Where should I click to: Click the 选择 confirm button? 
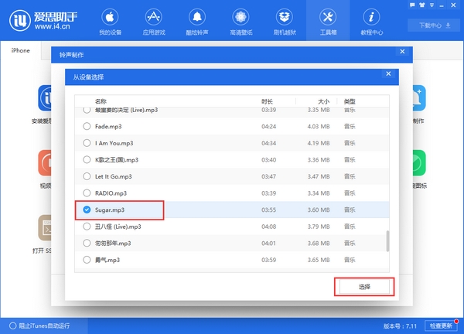pos(364,287)
